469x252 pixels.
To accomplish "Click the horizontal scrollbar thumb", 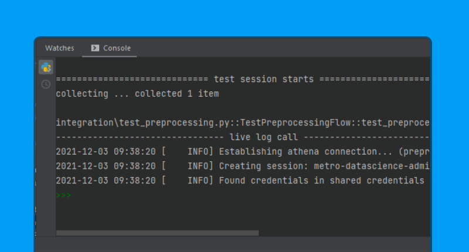I will 157,233.
